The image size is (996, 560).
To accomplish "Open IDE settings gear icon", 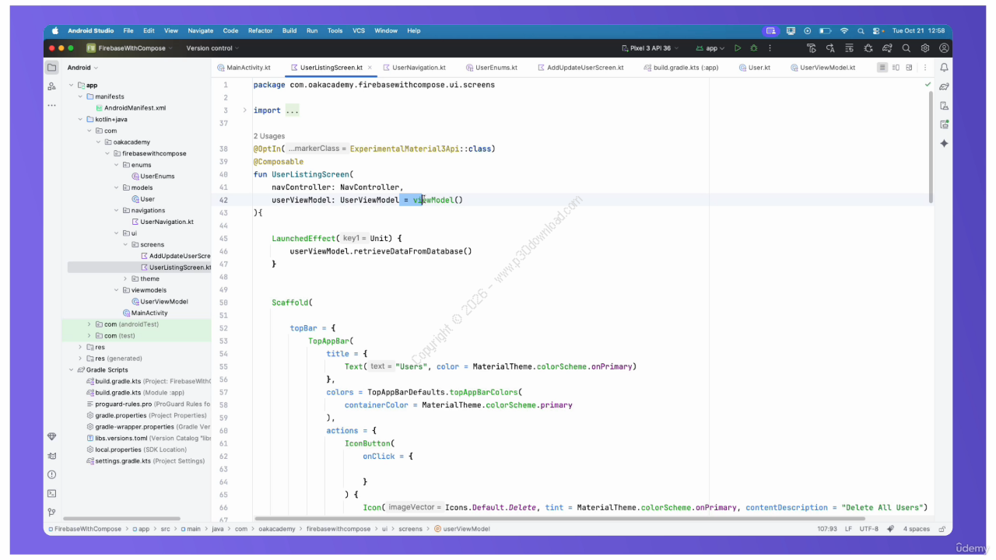I will coord(925,48).
